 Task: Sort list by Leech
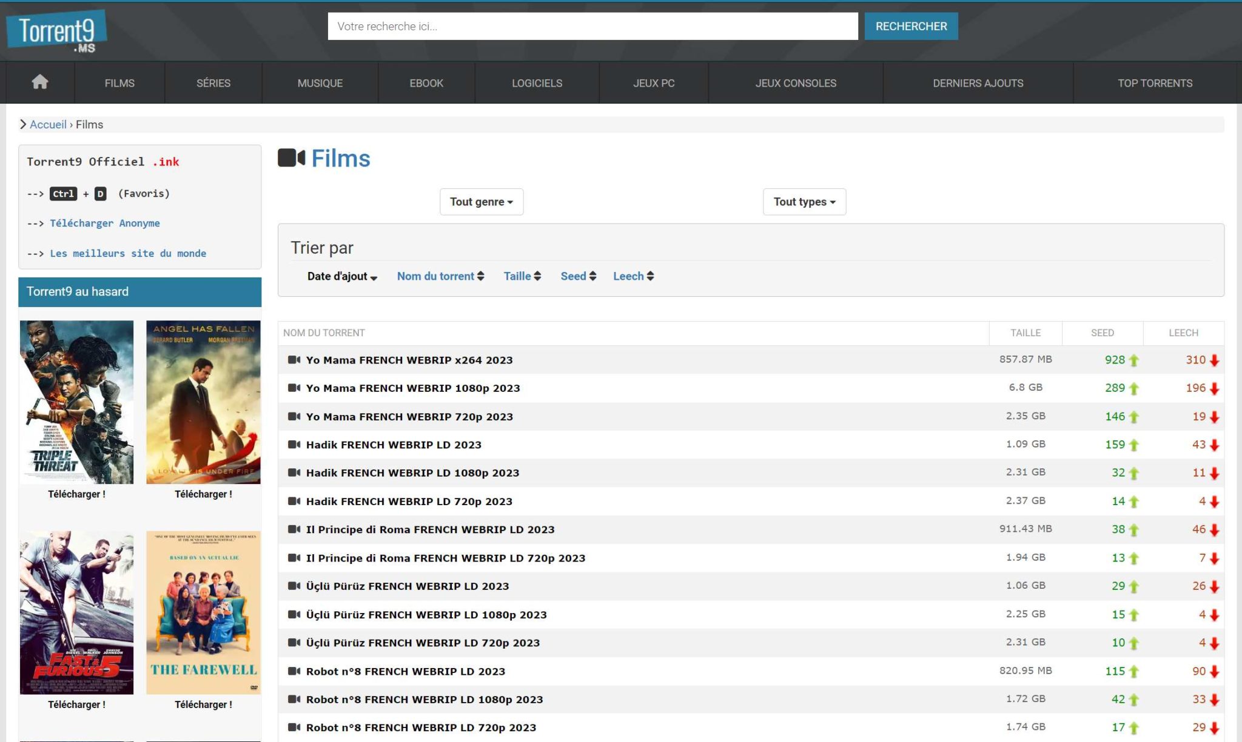(633, 276)
